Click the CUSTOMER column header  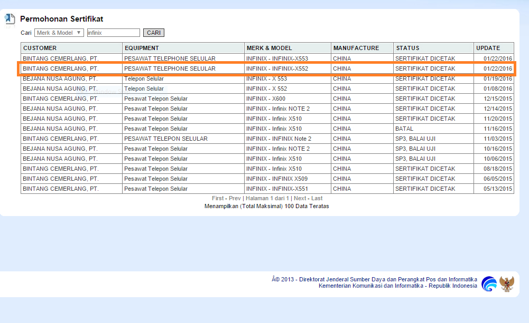tap(71, 48)
